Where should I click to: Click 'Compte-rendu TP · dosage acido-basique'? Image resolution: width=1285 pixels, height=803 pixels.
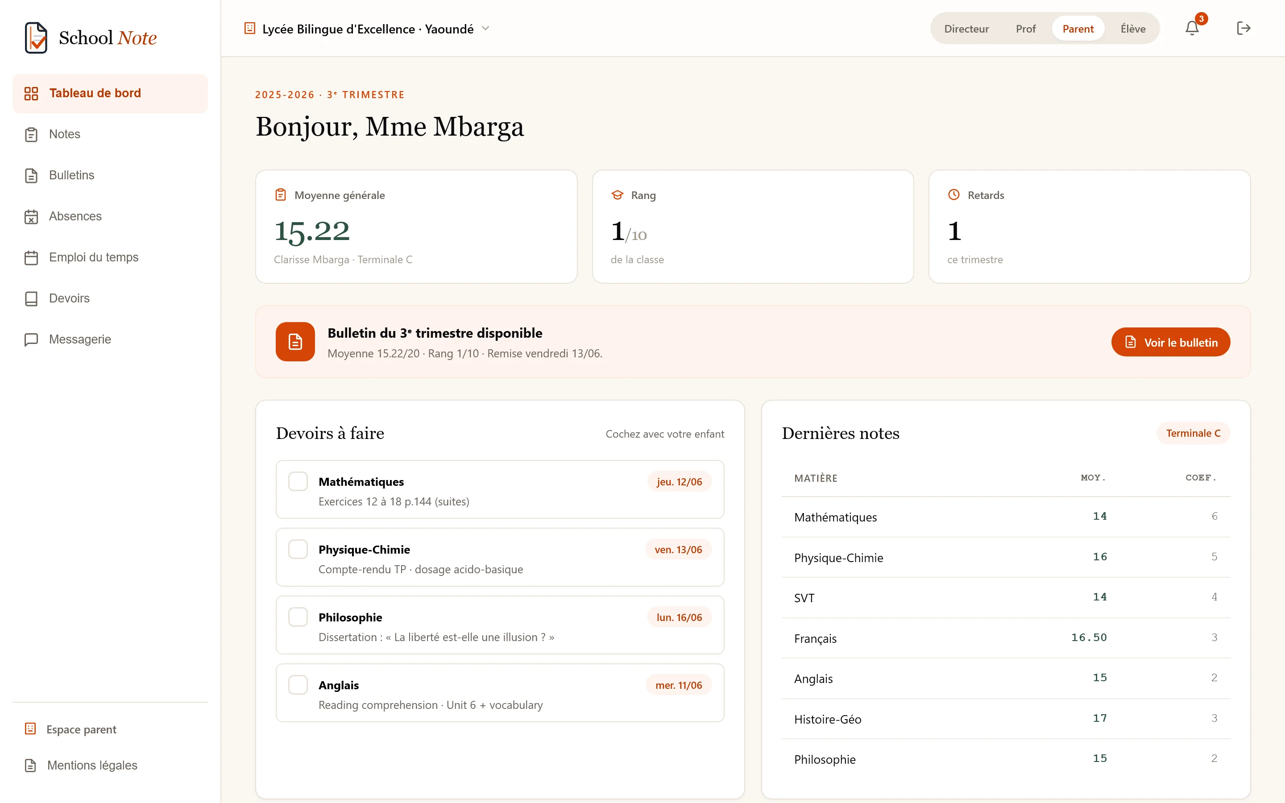tap(421, 569)
